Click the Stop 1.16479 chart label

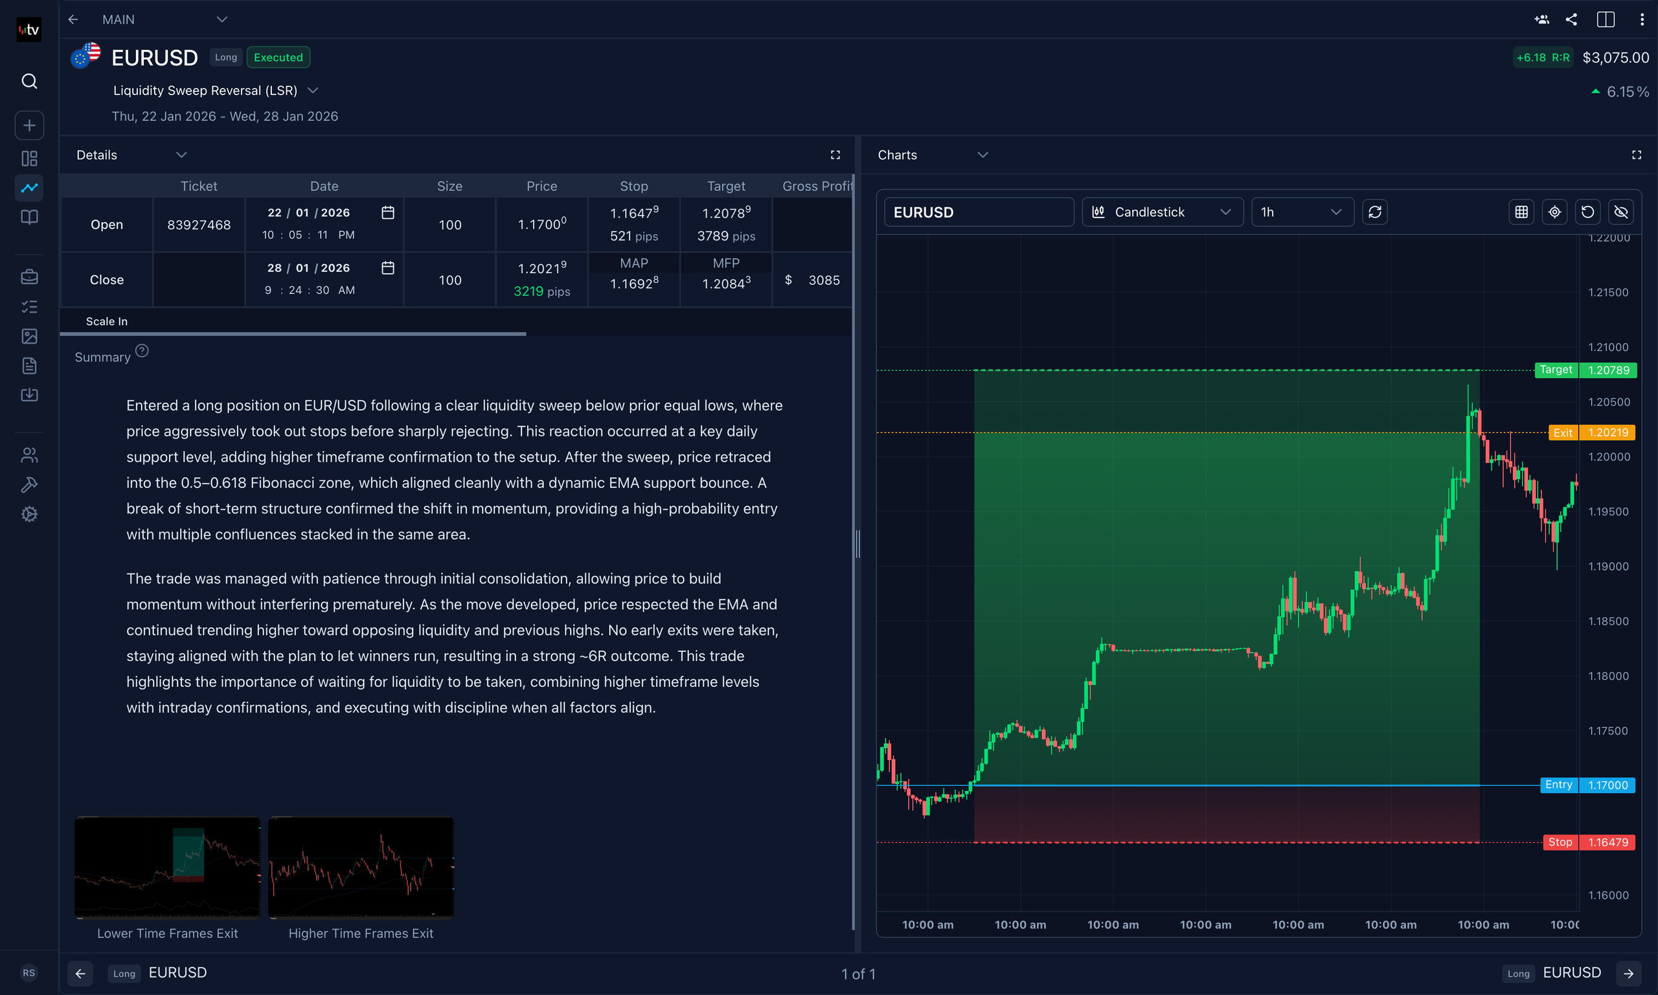click(1589, 842)
